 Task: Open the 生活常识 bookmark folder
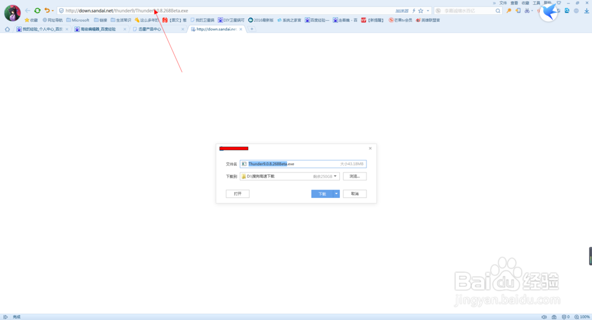point(121,20)
